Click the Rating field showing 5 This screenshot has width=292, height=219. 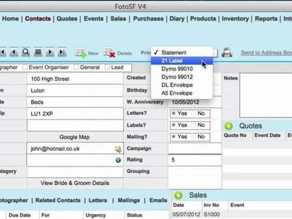click(195, 160)
